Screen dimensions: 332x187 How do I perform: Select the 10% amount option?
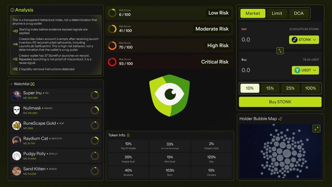249,88
